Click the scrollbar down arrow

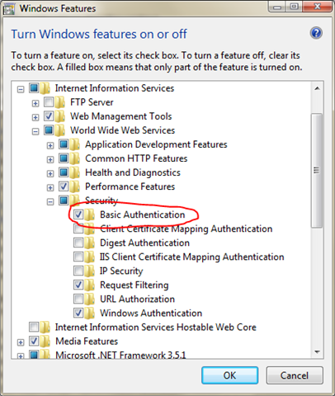(x=317, y=352)
